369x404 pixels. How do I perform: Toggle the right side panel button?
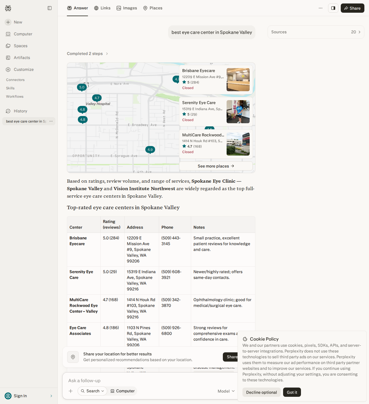pyautogui.click(x=333, y=8)
